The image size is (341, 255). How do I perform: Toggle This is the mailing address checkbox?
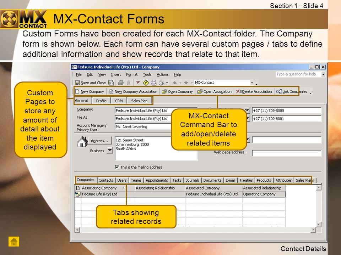pyautogui.click(x=117, y=167)
